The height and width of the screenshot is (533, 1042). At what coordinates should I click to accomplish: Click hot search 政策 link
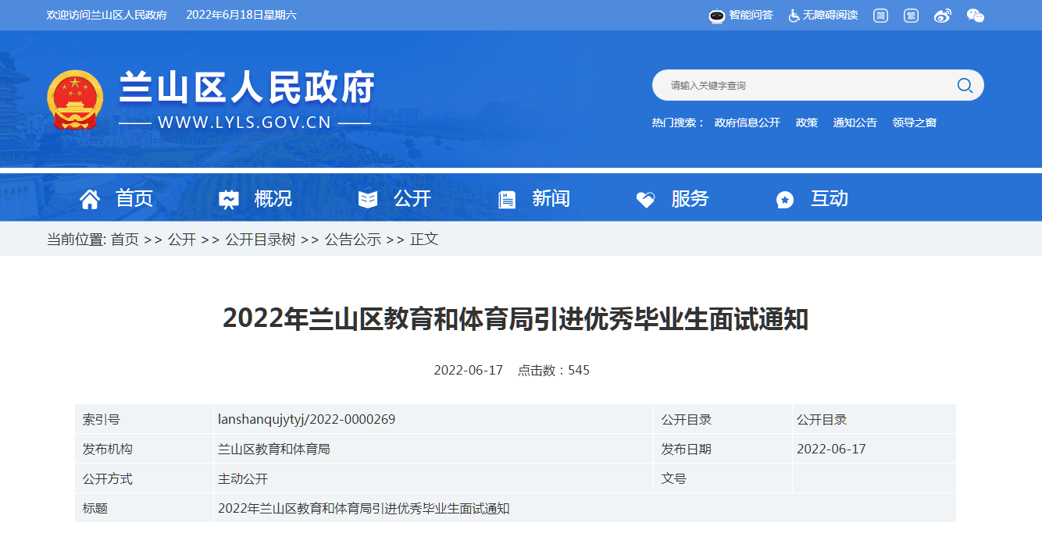pyautogui.click(x=807, y=123)
